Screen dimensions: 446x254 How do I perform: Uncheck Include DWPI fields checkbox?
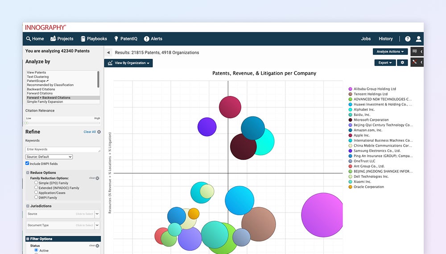tap(27, 164)
